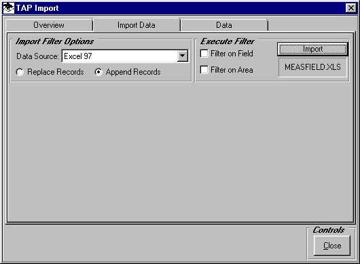Click the Data Source label
Image resolution: width=360 pixels, height=264 pixels.
pyautogui.click(x=37, y=56)
